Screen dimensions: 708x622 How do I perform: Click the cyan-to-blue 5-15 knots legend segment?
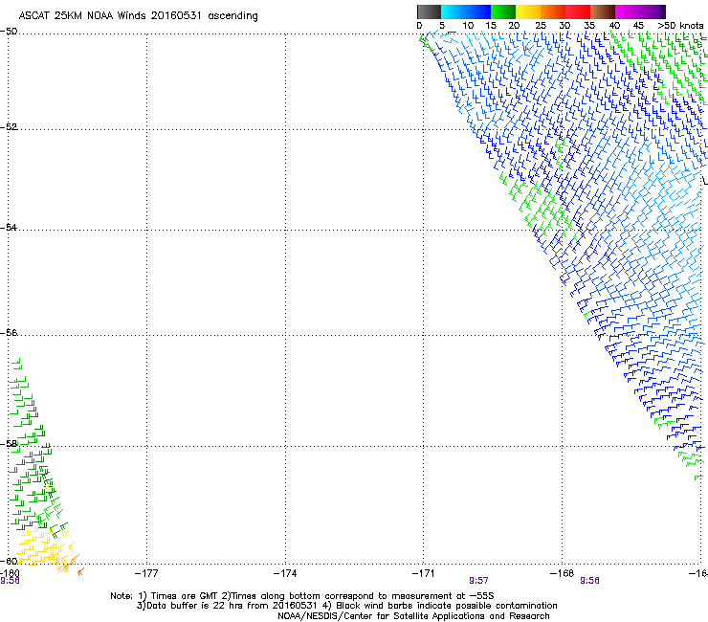point(466,11)
